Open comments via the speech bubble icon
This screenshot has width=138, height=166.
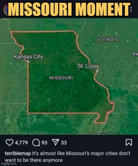point(36,143)
